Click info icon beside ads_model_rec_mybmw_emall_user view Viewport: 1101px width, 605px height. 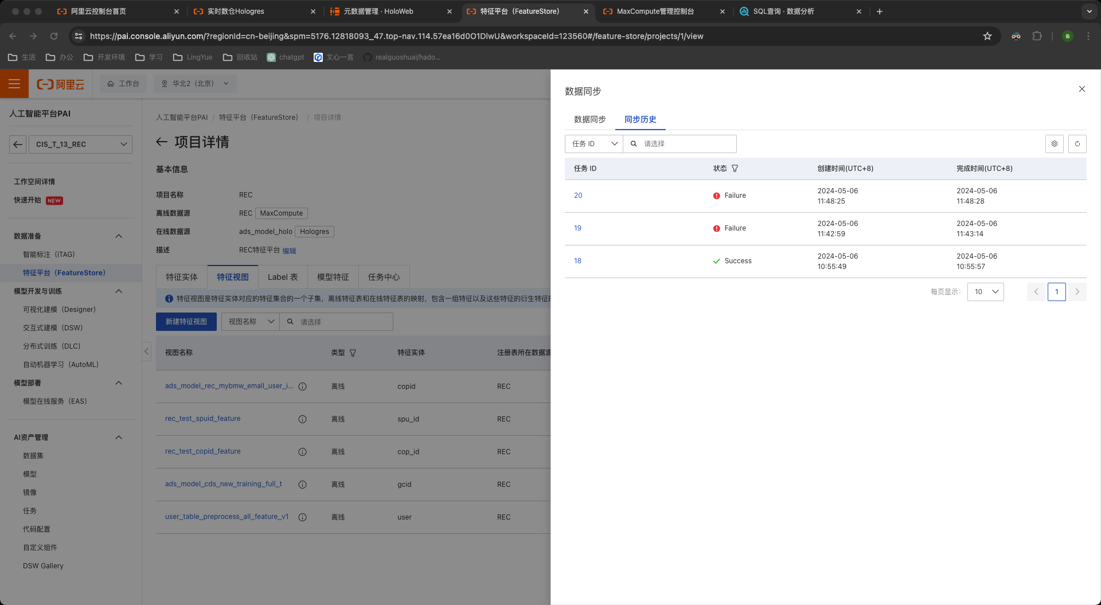[302, 387]
